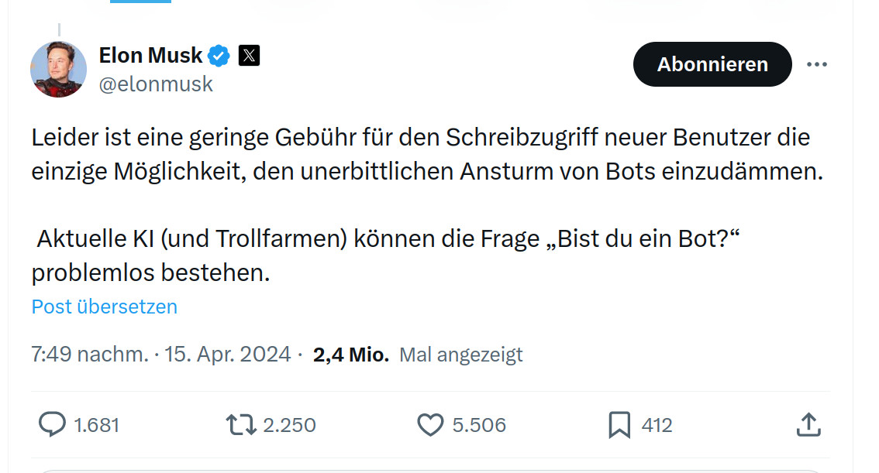The width and height of the screenshot is (879, 473).
Task: Click the verified badge next to Elon Musk
Action: (x=217, y=55)
